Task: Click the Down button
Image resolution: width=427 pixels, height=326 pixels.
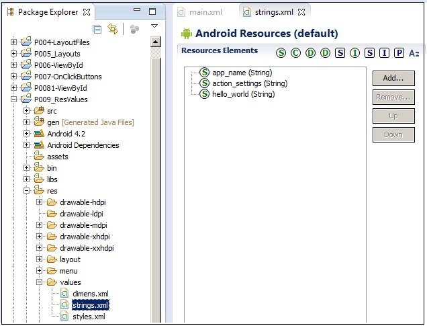Action: [393, 134]
